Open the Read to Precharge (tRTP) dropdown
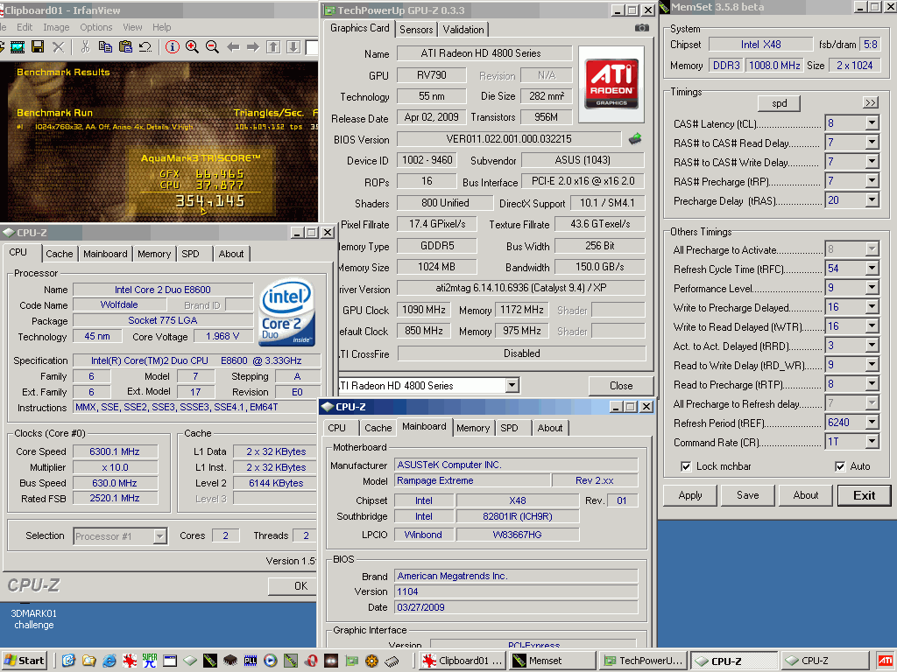Screen dimensions: 897x672 pos(872,384)
